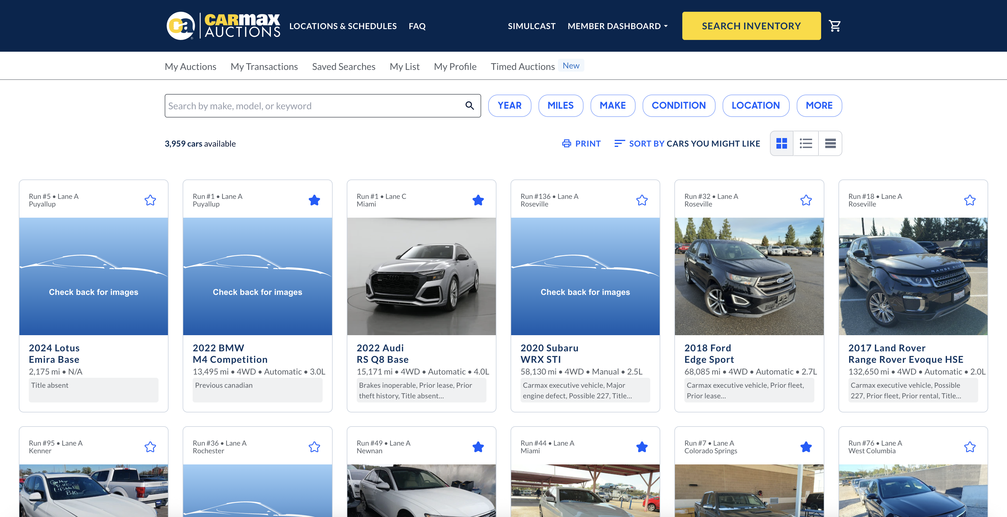The width and height of the screenshot is (1007, 517).
Task: Star the 2024 Lotus Emira listing
Action: 150,200
